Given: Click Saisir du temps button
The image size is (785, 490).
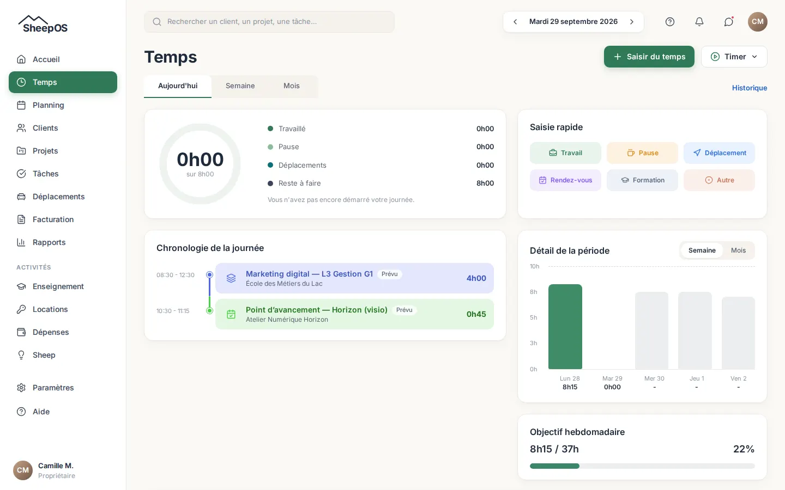Looking at the screenshot, I should point(649,57).
